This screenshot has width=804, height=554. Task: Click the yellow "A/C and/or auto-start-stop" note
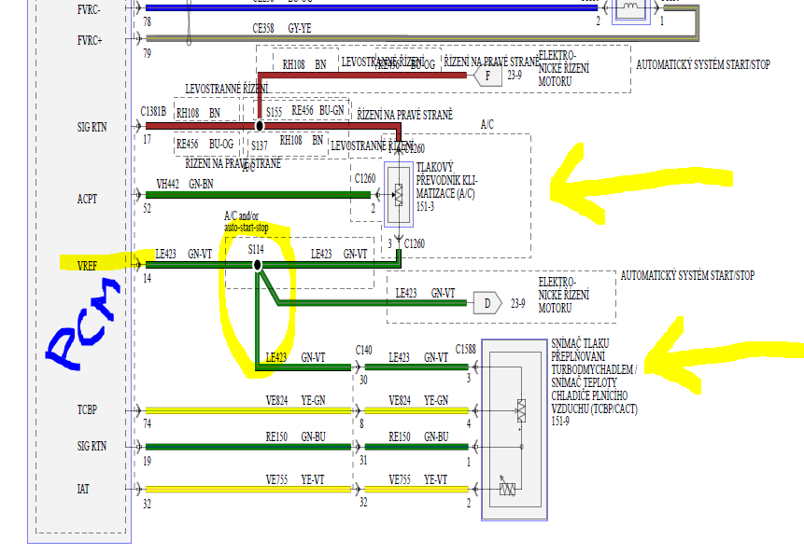coord(247,222)
